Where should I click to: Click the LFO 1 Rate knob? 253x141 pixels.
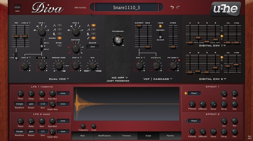point(42,93)
